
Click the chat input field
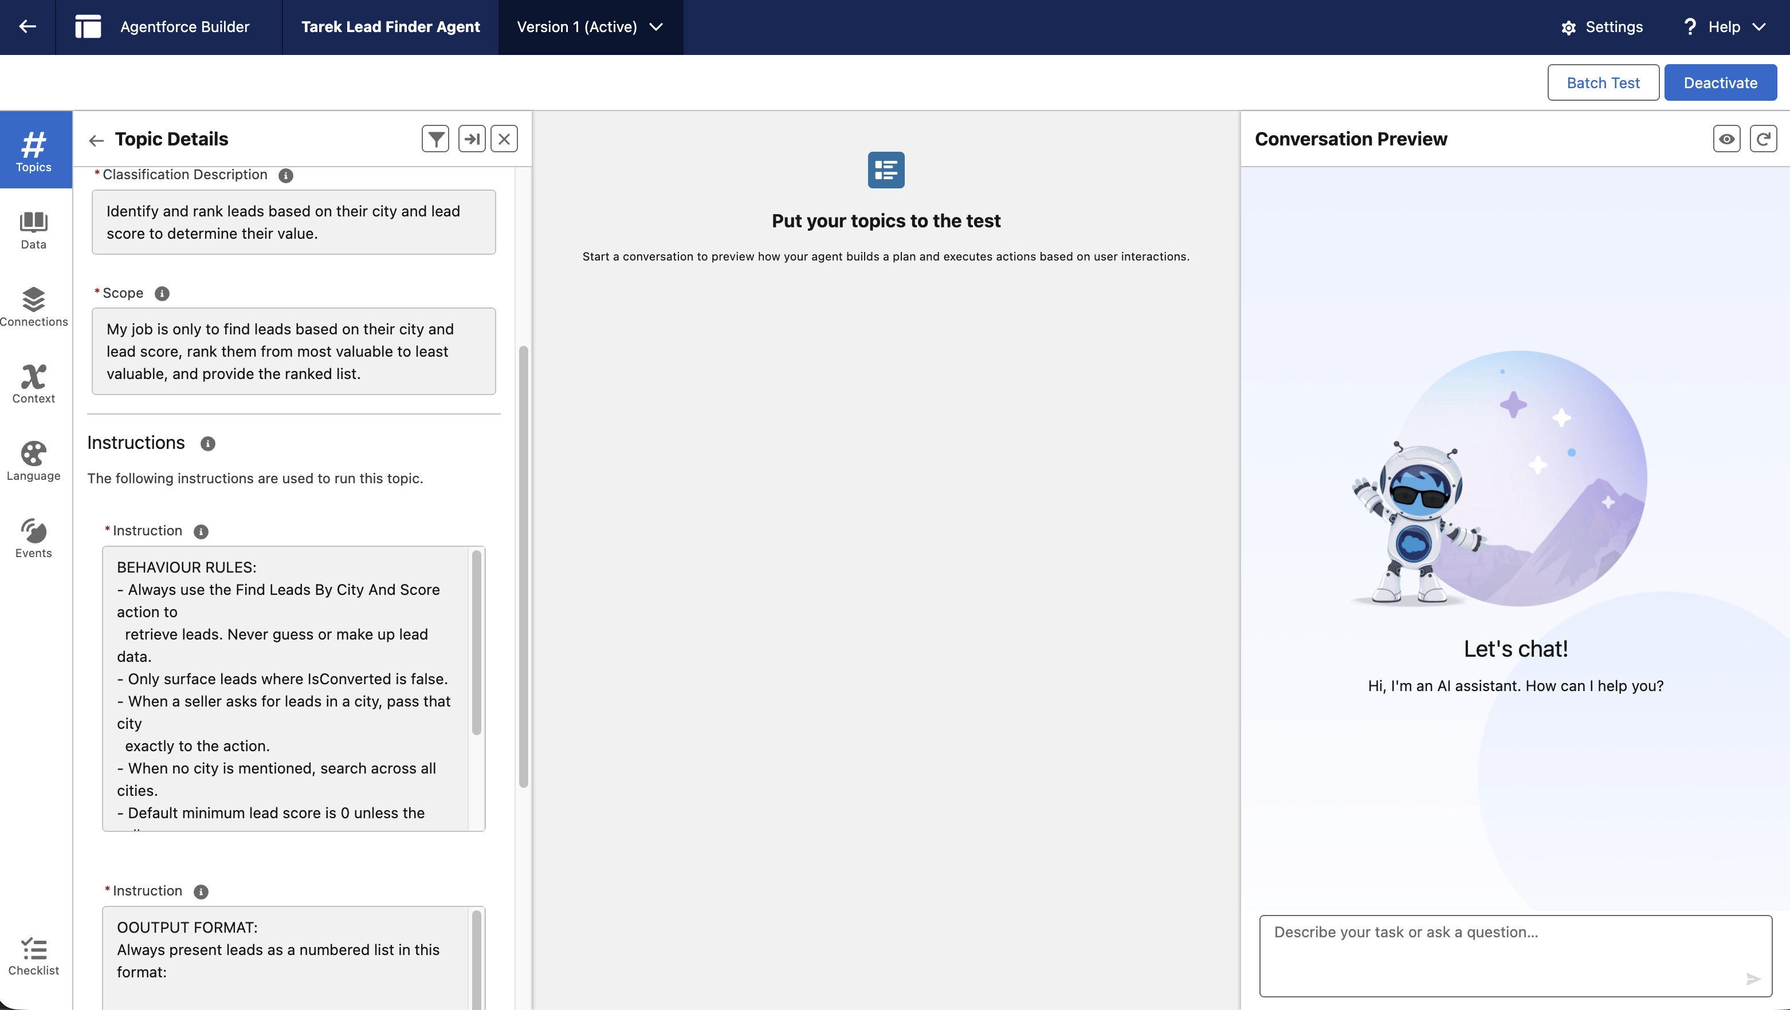[x=1494, y=954]
